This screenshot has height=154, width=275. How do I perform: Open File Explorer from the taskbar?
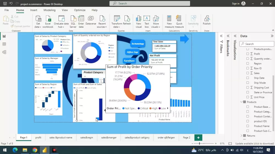click(25, 150)
